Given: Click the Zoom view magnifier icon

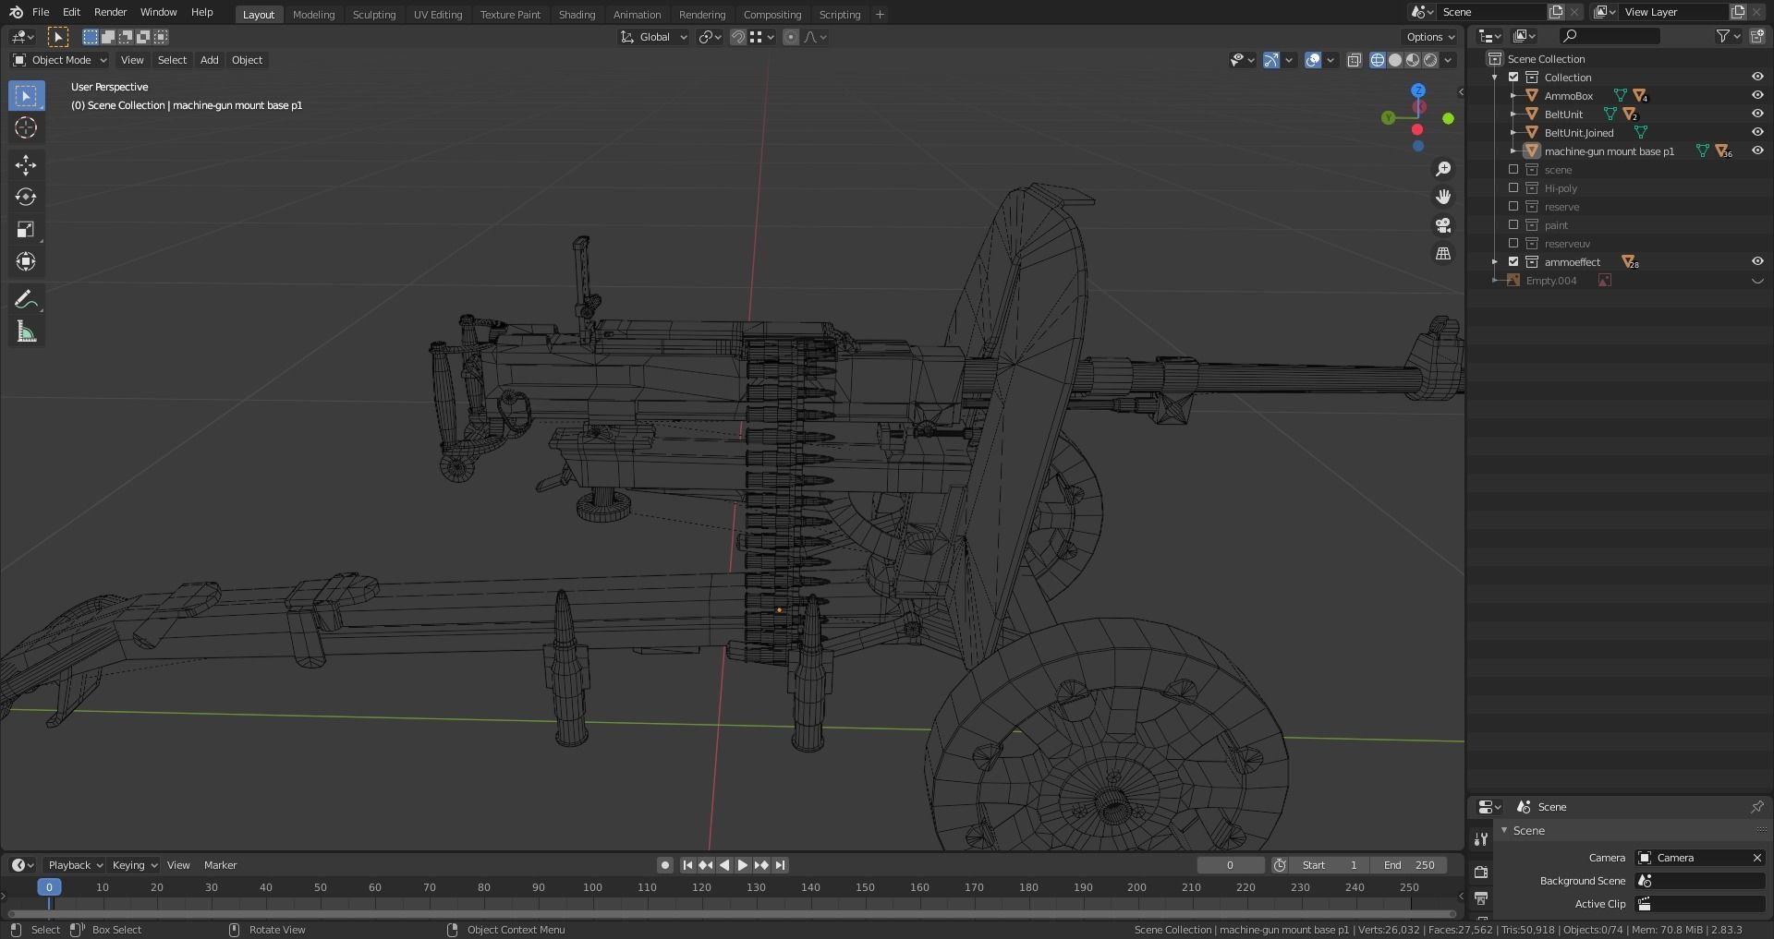Looking at the screenshot, I should pyautogui.click(x=1443, y=169).
